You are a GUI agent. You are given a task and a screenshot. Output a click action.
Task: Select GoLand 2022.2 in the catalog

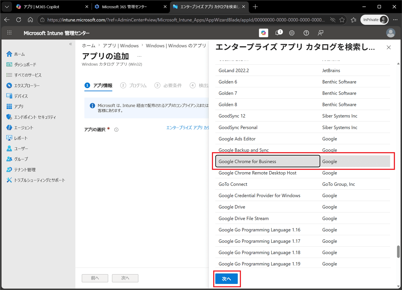[303, 70]
